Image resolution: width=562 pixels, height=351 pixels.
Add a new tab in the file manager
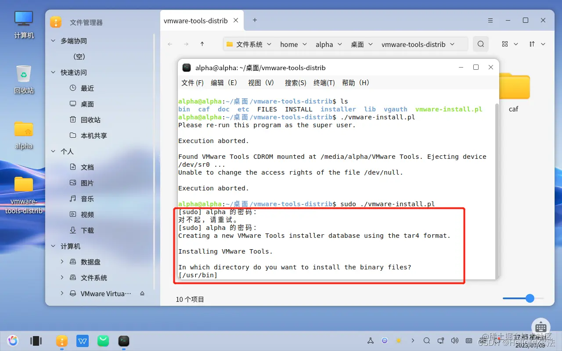click(x=255, y=20)
